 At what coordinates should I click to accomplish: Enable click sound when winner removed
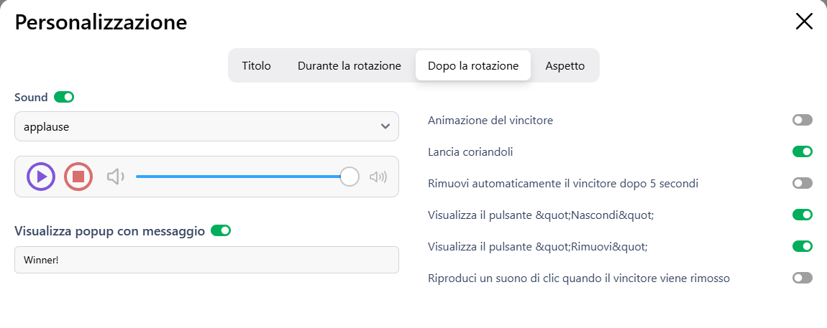point(802,278)
